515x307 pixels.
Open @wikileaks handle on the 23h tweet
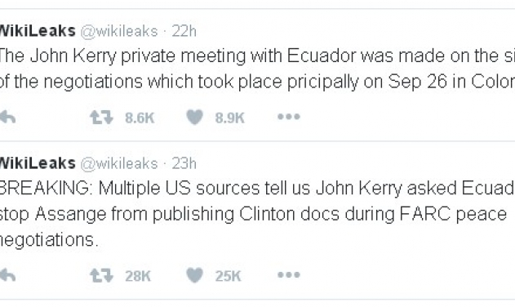119,163
